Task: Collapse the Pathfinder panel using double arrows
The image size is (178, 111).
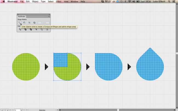Action: pyautogui.click(x=49, y=14)
